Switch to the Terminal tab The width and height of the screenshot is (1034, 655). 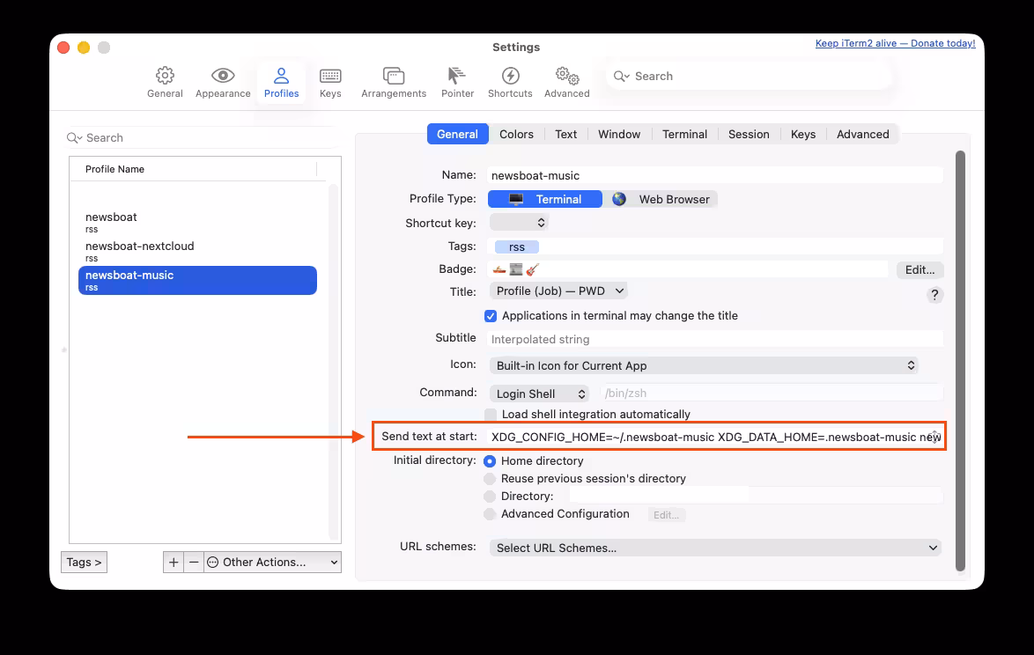tap(684, 134)
